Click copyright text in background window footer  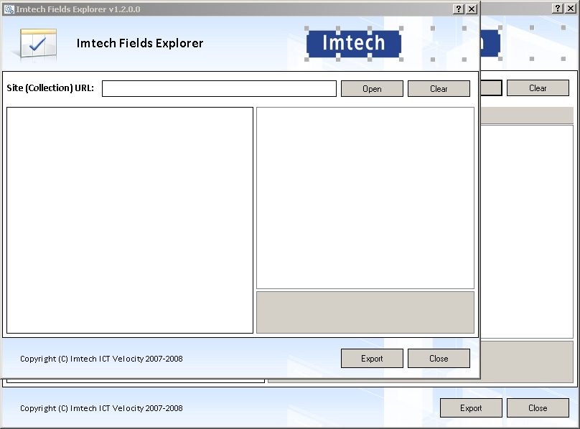[x=101, y=408]
